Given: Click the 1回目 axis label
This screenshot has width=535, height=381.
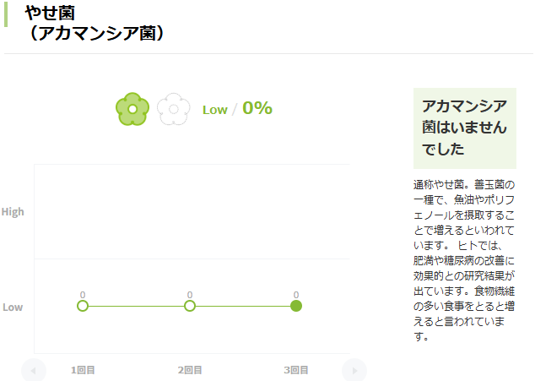Looking at the screenshot, I should (x=83, y=370).
